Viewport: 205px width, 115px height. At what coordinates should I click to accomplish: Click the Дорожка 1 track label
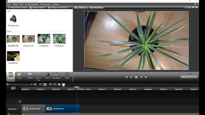(x=13, y=109)
